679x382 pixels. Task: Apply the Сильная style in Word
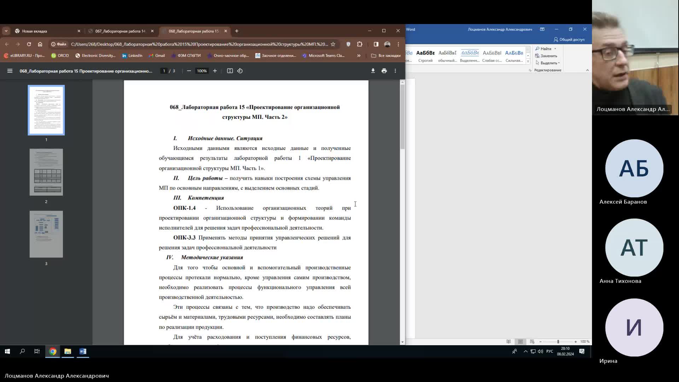point(514,57)
